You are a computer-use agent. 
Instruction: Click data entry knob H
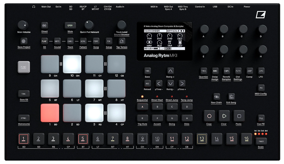click(263, 49)
